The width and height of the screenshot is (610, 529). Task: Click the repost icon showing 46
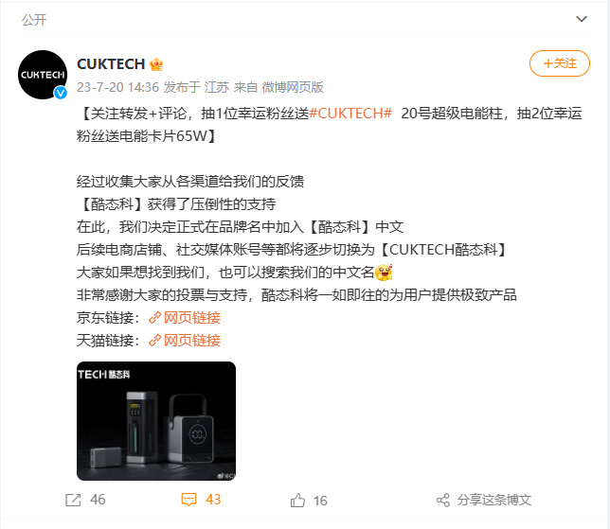(x=73, y=500)
